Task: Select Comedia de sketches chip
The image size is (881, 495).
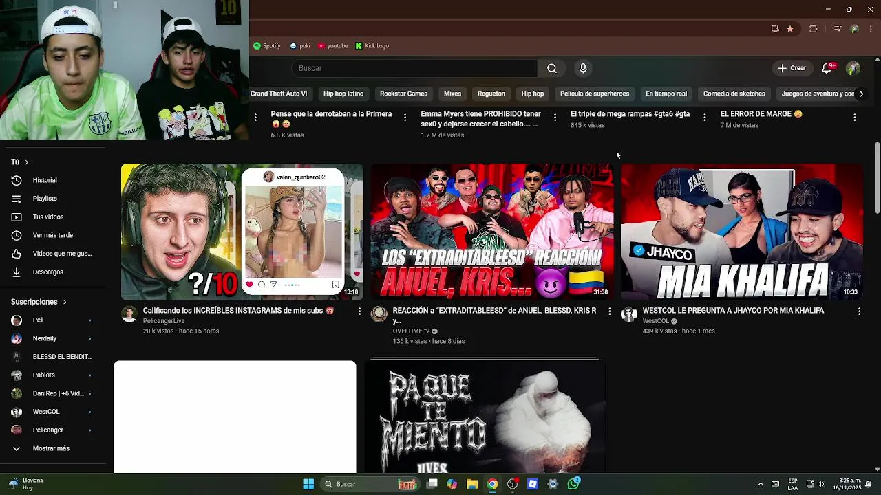Action: click(734, 93)
